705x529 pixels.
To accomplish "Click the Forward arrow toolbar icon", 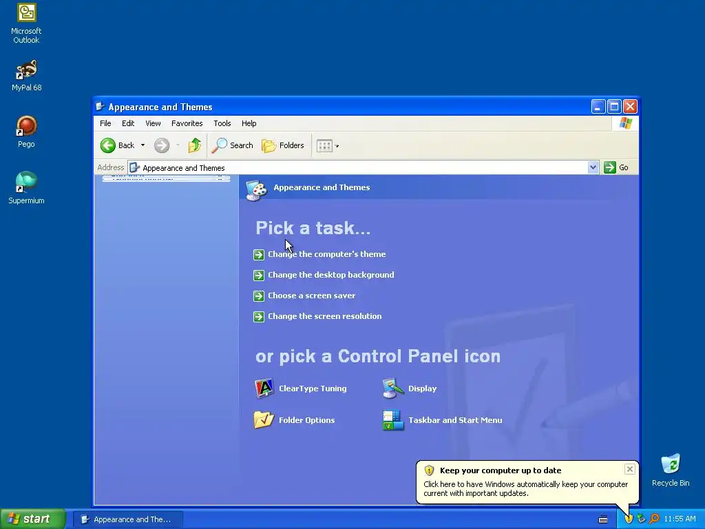I will [x=162, y=145].
